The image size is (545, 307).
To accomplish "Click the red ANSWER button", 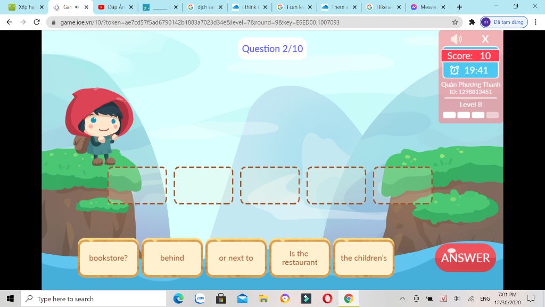I will point(465,258).
